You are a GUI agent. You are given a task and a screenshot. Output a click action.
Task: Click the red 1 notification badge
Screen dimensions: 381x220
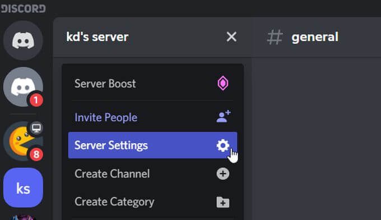tap(36, 100)
